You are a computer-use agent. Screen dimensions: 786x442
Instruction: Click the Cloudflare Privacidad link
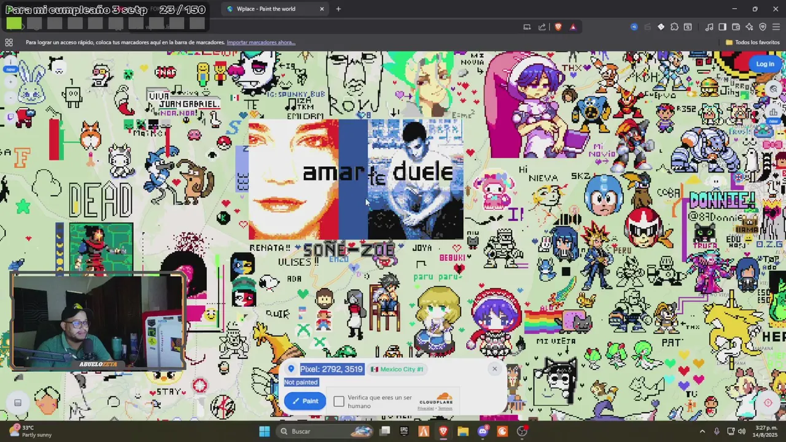[x=426, y=408]
